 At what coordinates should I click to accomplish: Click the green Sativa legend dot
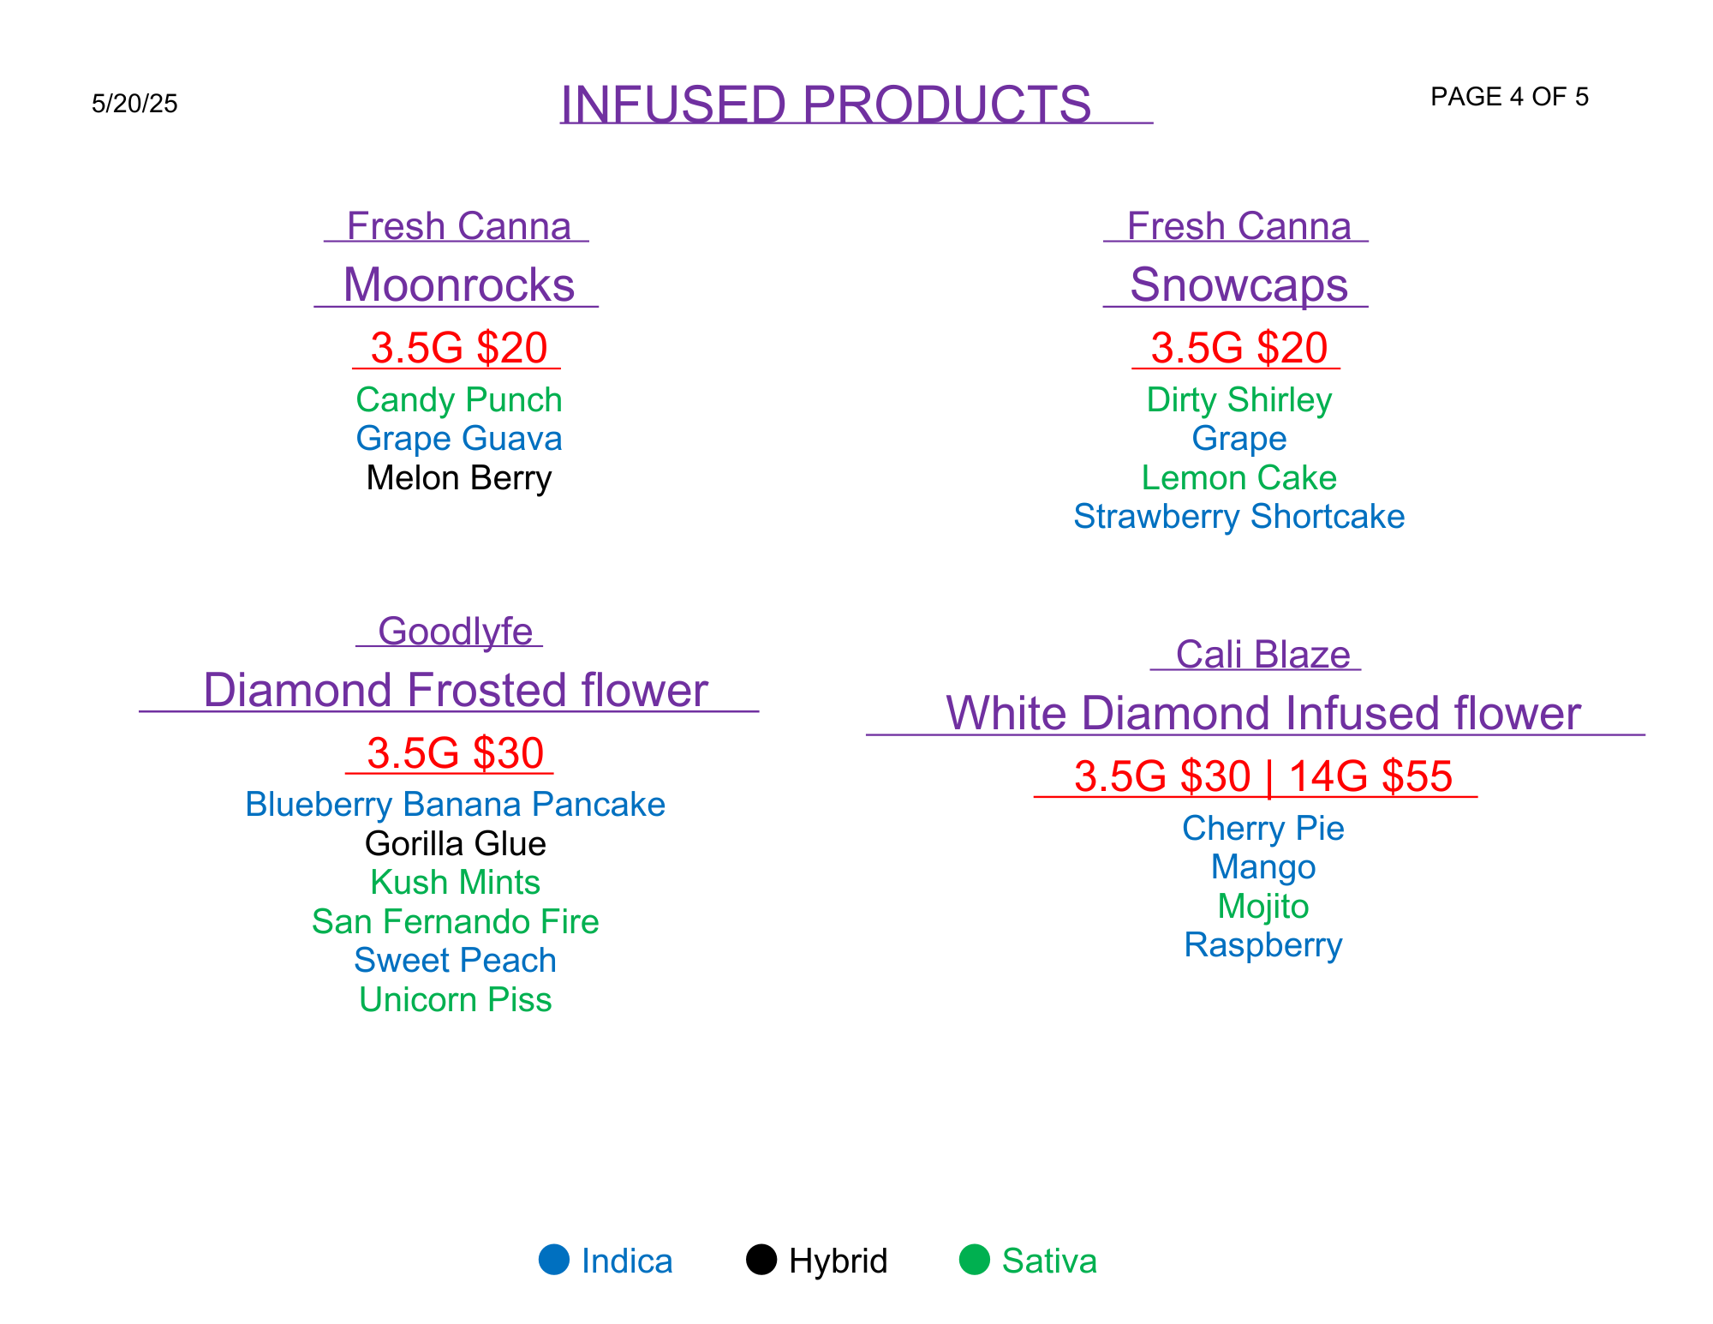[x=975, y=1260]
